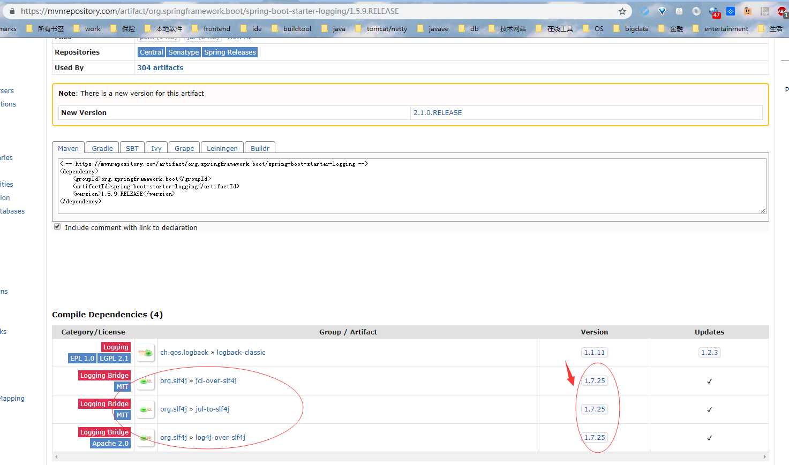Open the Spring Releases repository link
789x465 pixels.
[x=230, y=52]
